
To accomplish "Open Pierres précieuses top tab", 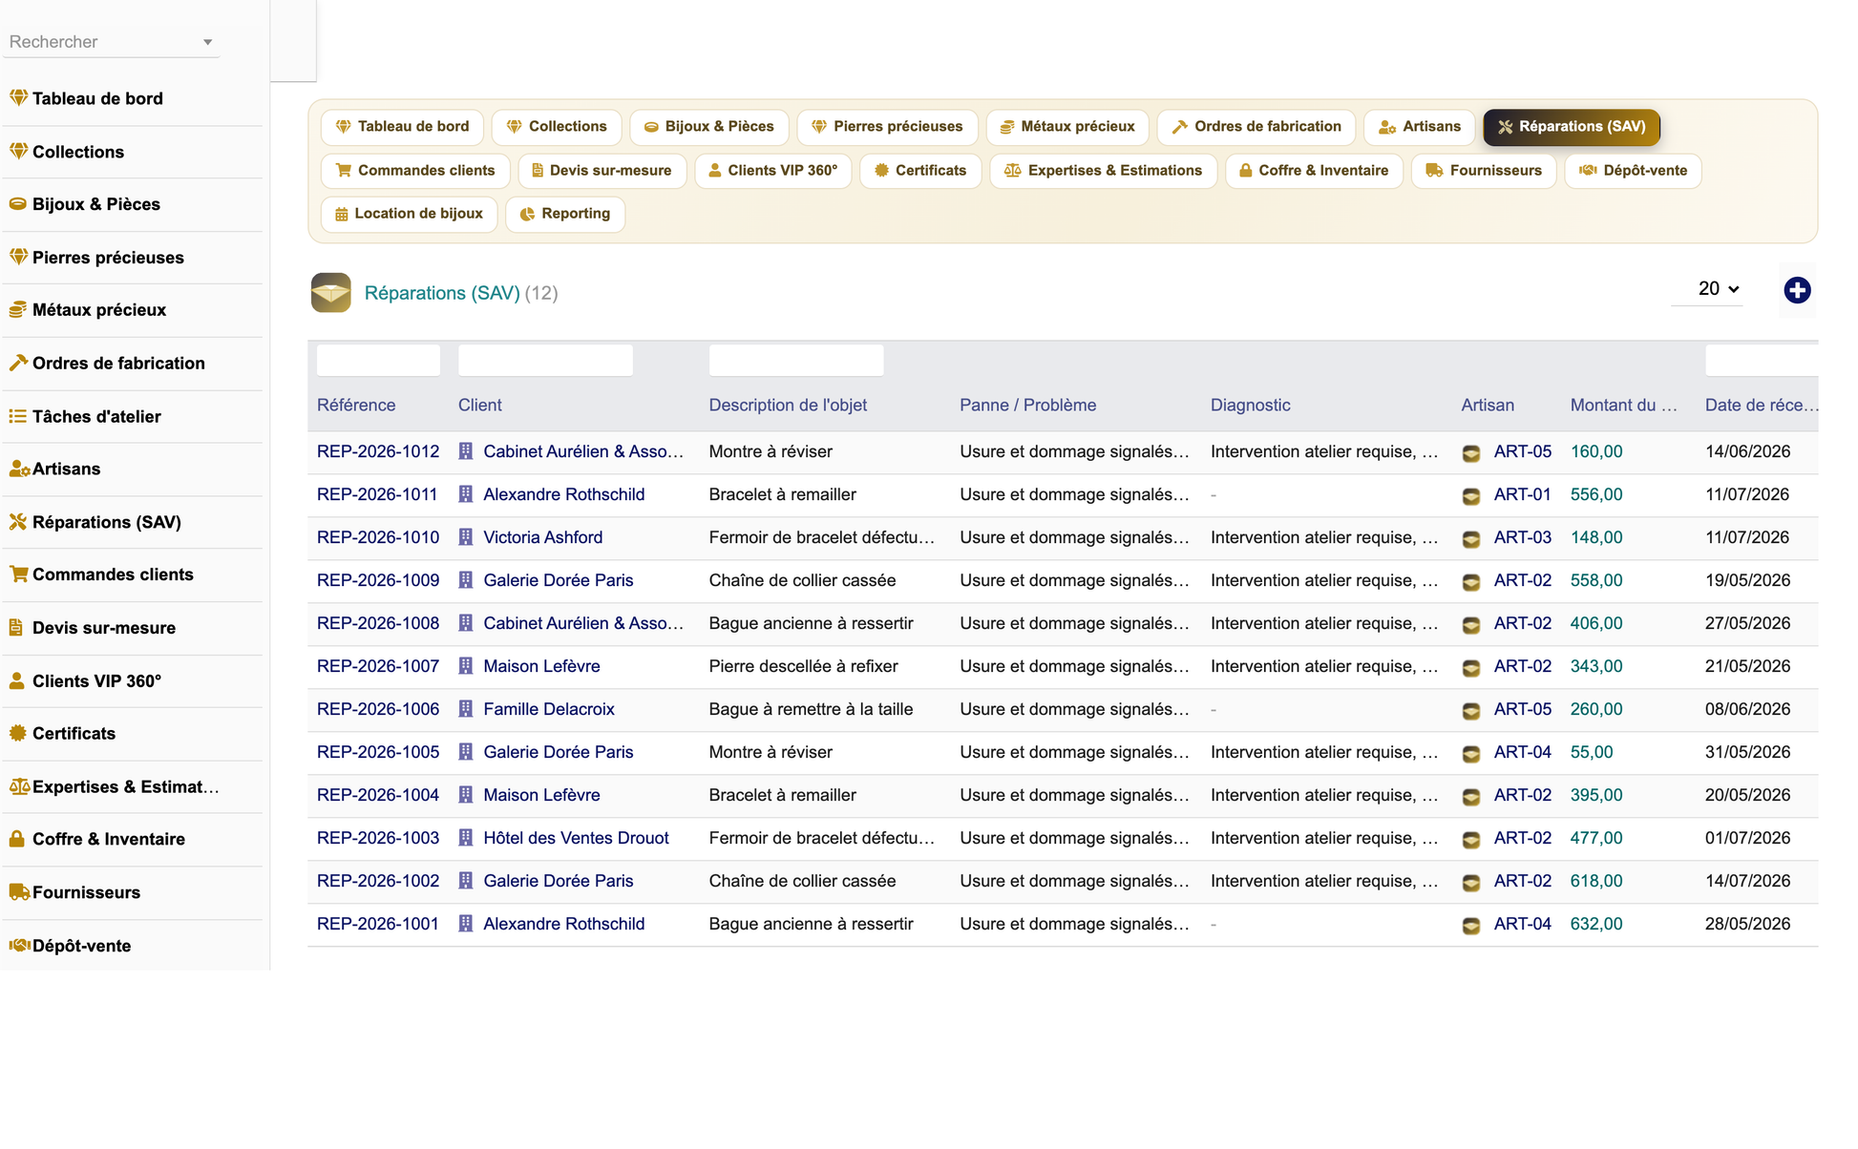I will point(887,126).
